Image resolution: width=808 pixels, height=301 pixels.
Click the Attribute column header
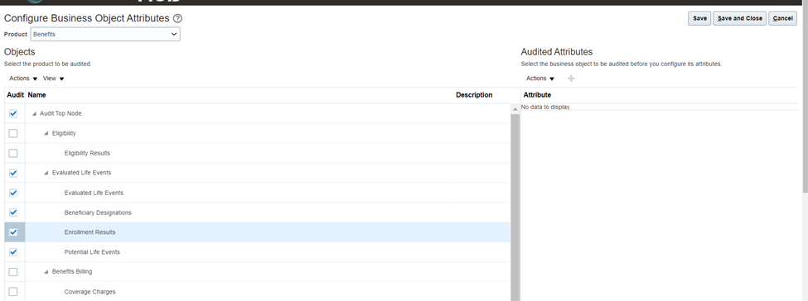[537, 95]
